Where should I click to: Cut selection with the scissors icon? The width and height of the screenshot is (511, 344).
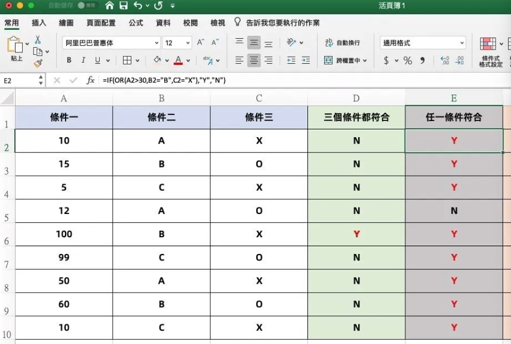(38, 40)
